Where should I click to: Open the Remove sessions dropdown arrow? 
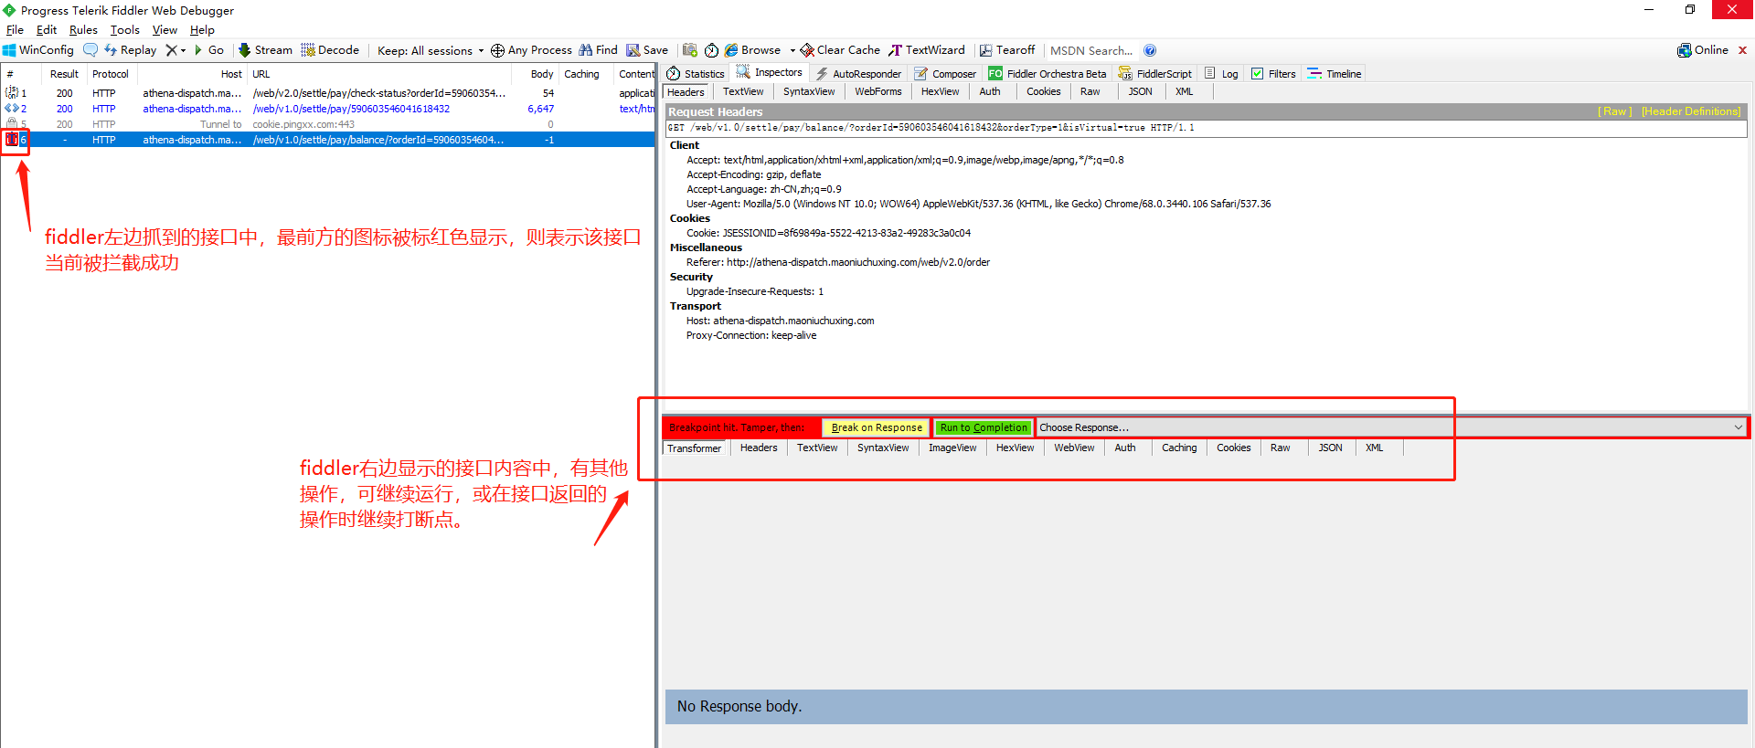point(183,51)
